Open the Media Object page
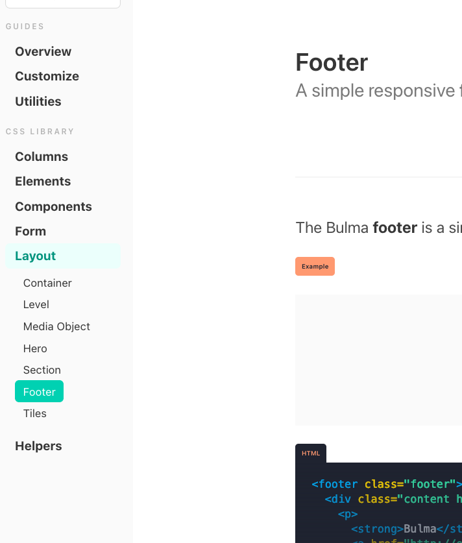Viewport: 462px width, 543px height. (x=56, y=326)
